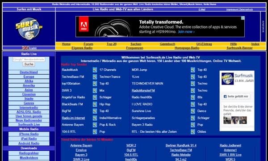The height and width of the screenshot is (161, 268).
Task: Click the Google custom search field
Action: pos(29,59)
